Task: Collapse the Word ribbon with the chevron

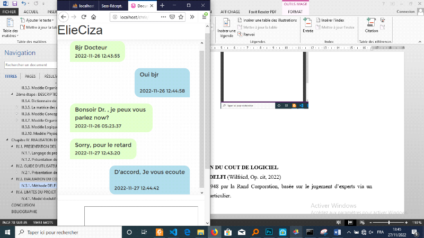Action: (420, 42)
